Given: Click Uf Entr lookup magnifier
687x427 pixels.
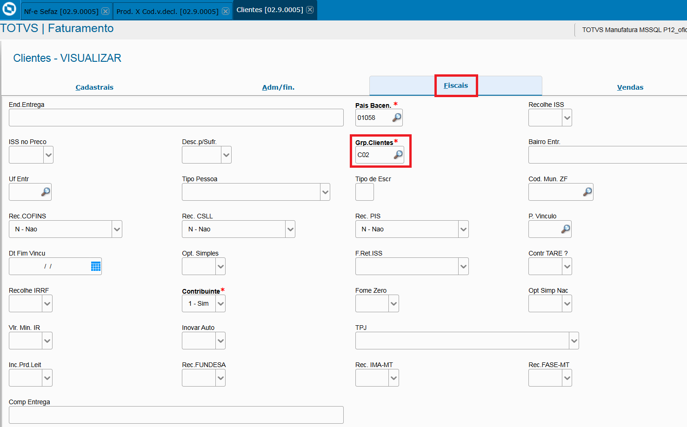Looking at the screenshot, I should click(x=46, y=192).
